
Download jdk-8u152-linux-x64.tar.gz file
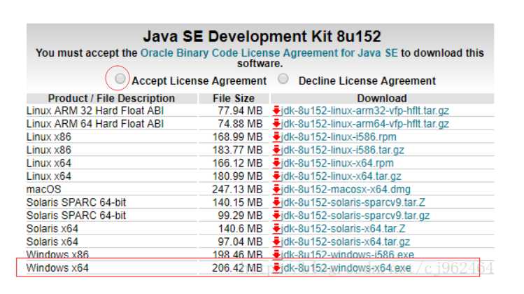point(341,176)
